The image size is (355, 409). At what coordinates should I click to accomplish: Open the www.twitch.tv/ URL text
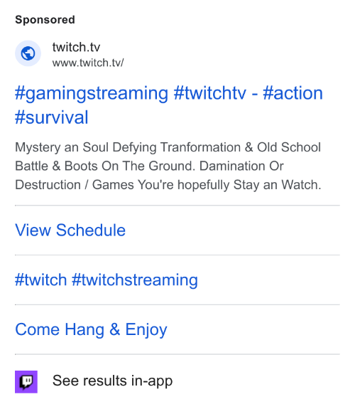88,63
